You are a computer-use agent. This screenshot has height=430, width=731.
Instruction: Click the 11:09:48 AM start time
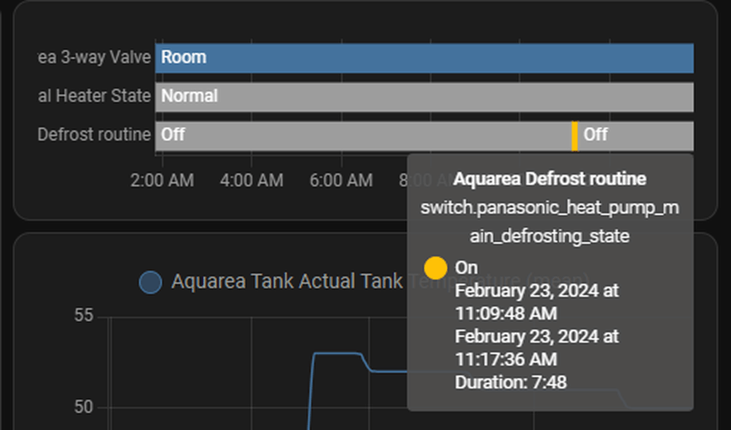click(506, 314)
